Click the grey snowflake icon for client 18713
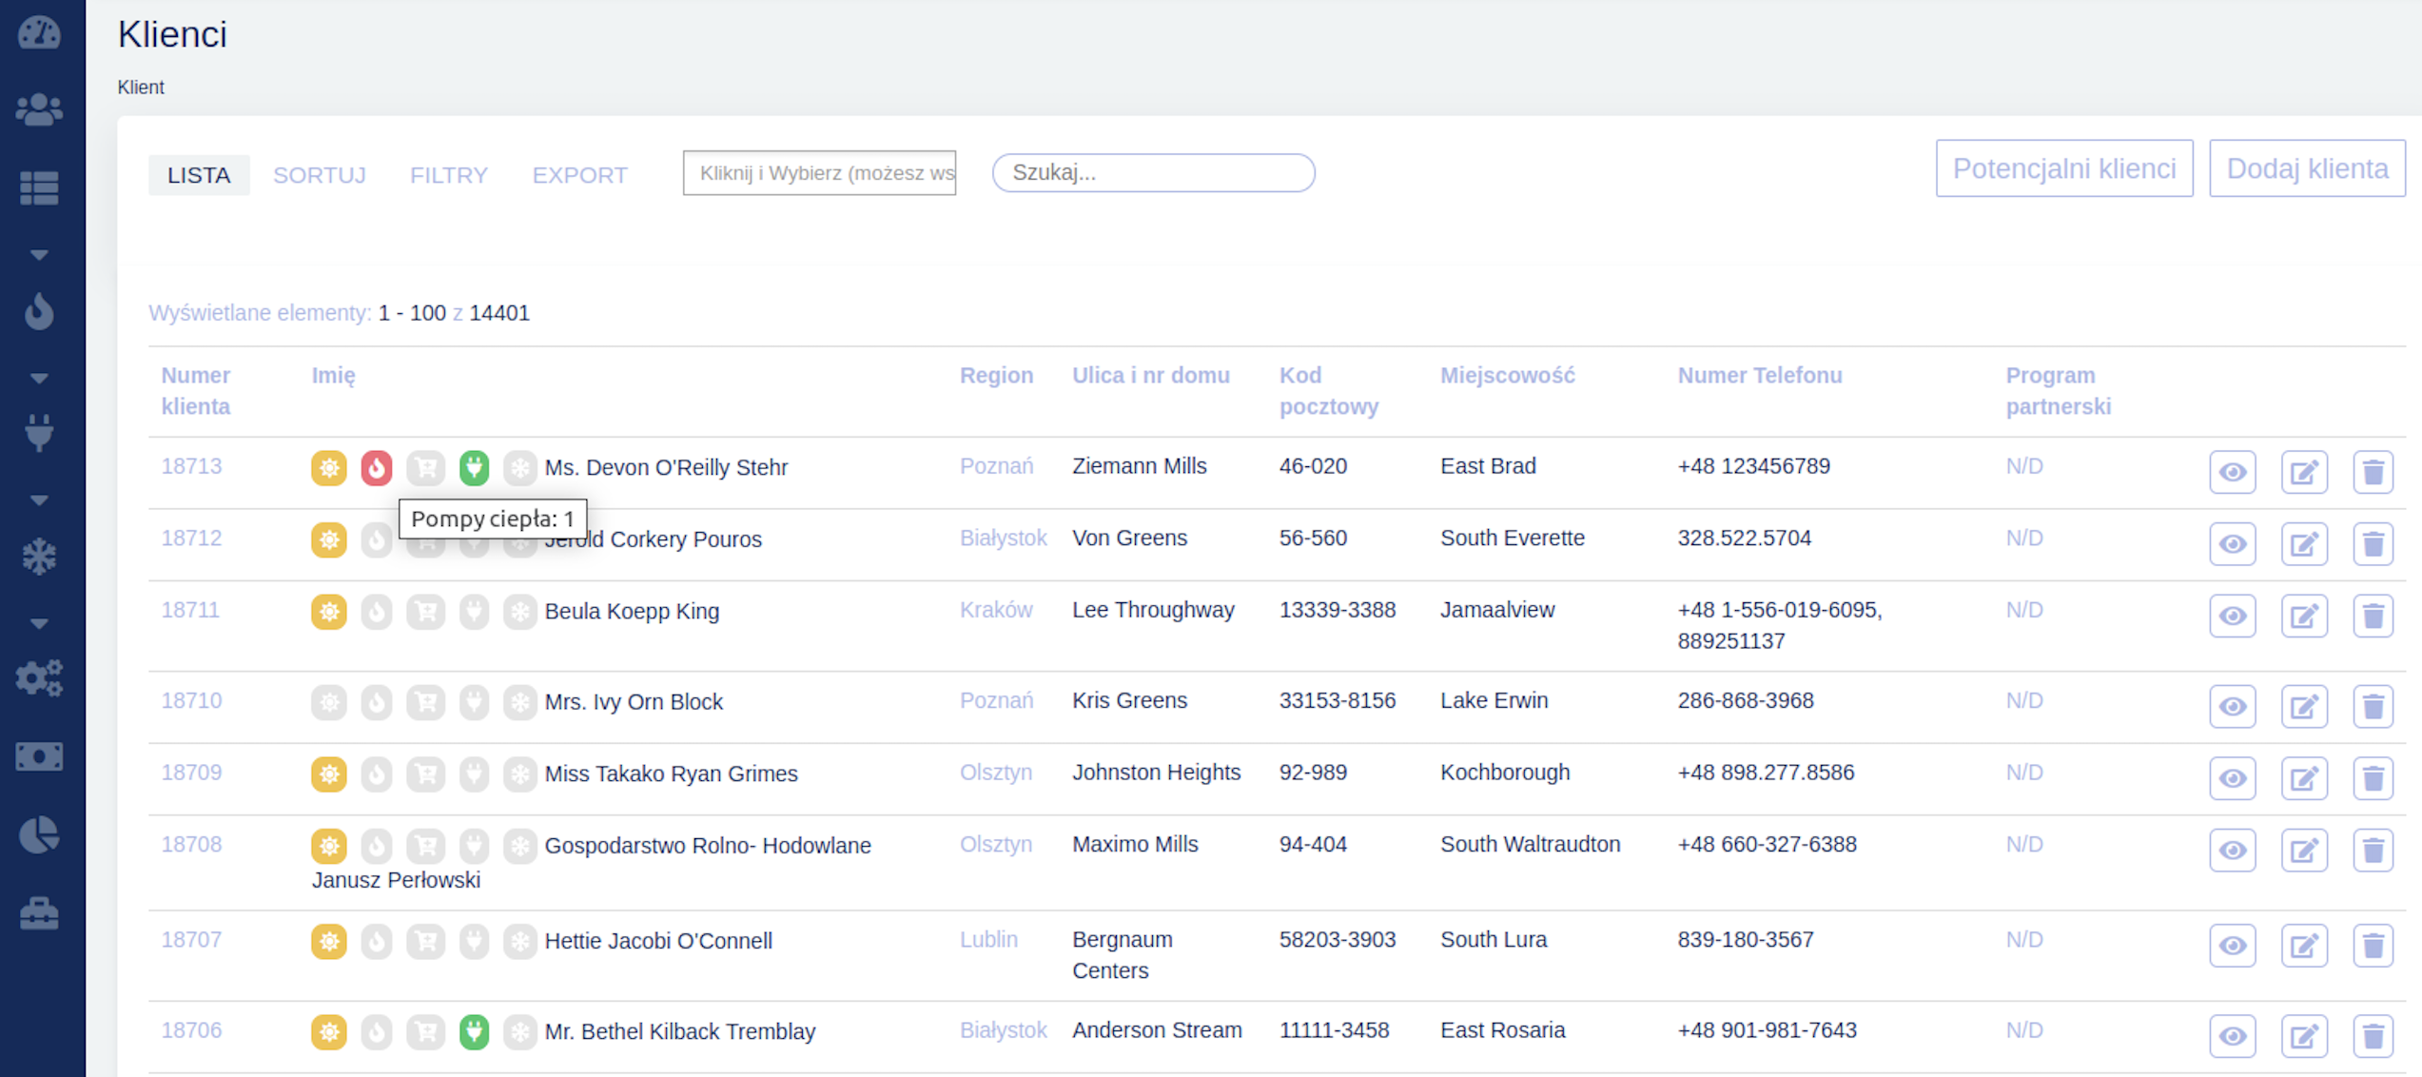Viewport: 2422px width, 1077px height. 520,468
